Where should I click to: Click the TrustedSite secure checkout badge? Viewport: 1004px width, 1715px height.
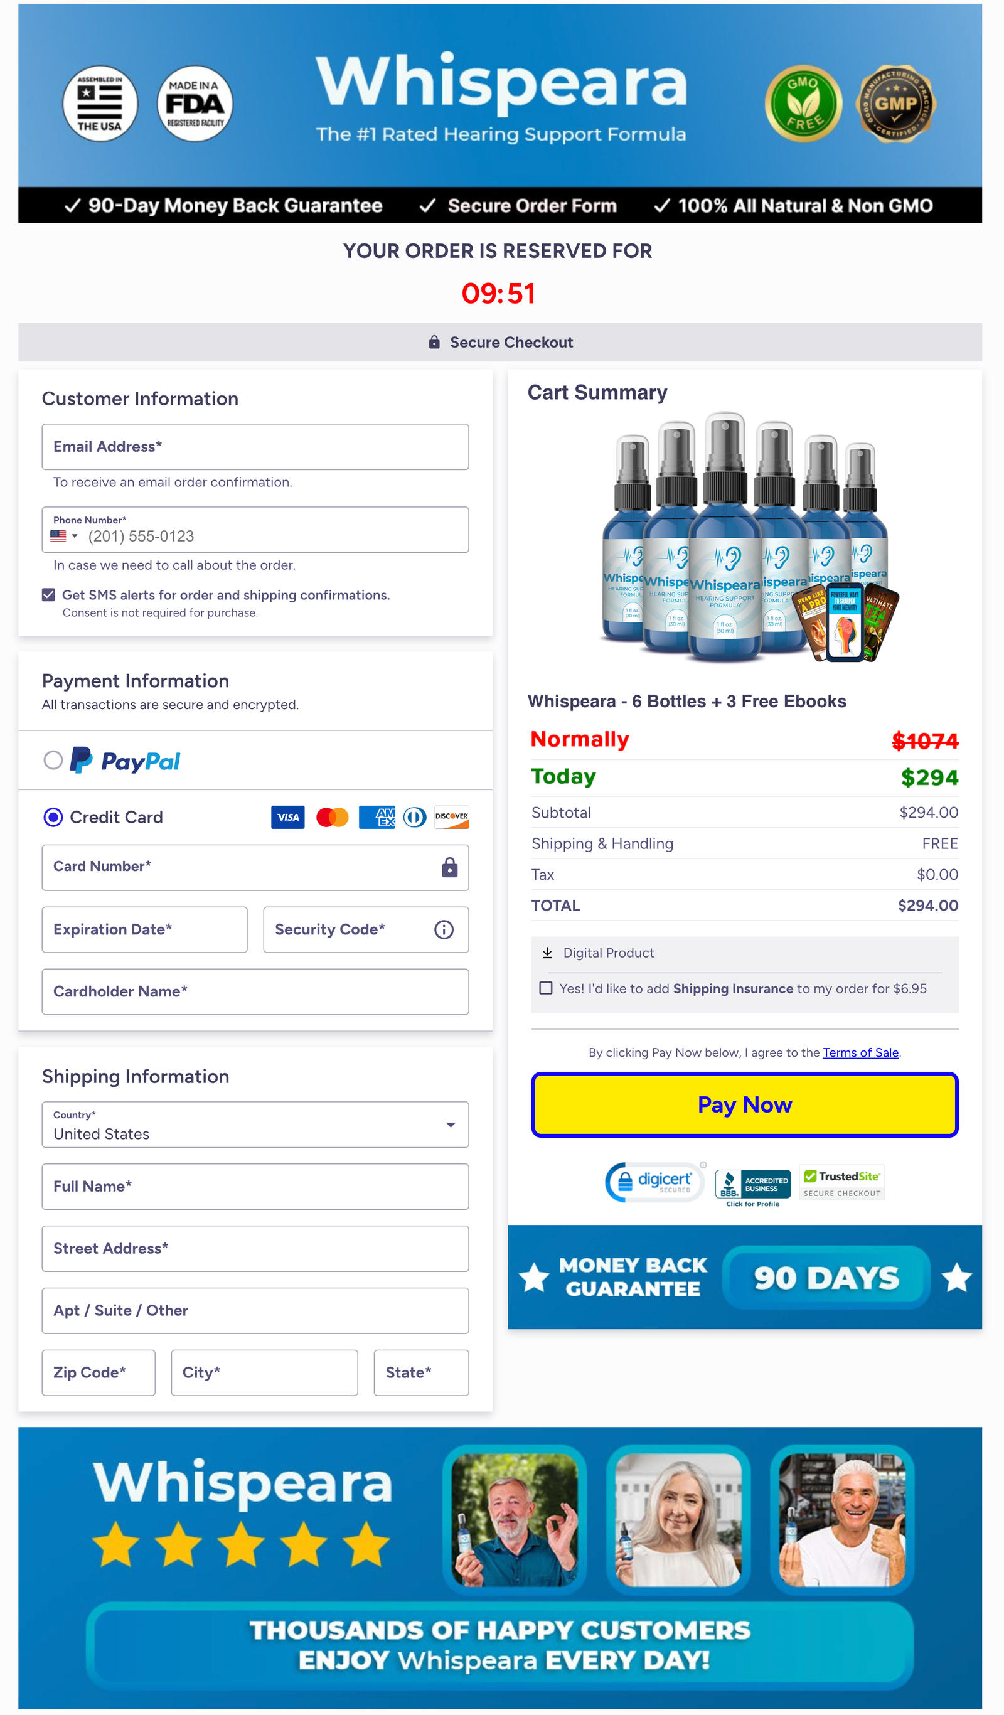841,1182
